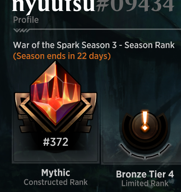
Task: Click the Mythic rank gem icon
Action: click(x=56, y=93)
